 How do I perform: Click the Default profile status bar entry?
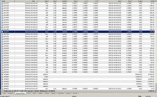click(x=74, y=96)
